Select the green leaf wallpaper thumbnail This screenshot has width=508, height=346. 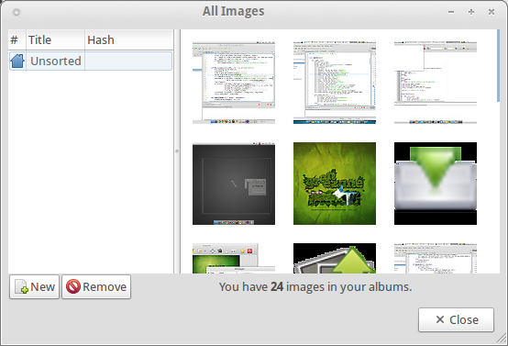(335, 184)
